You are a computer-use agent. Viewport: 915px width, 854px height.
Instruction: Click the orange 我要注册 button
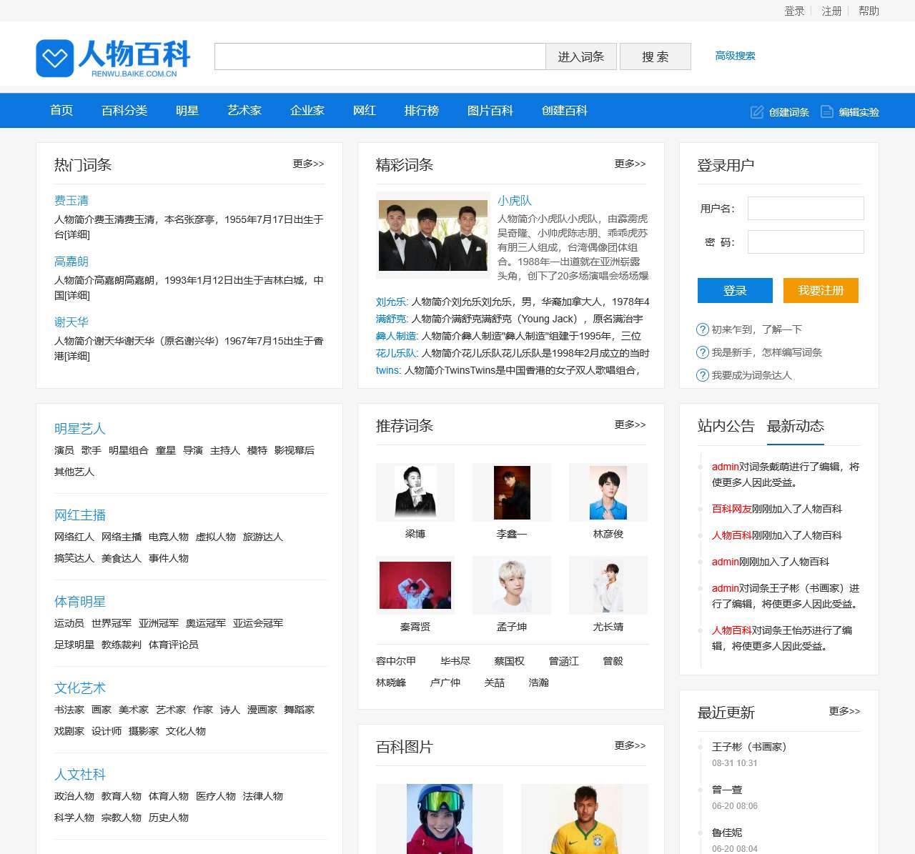tap(821, 290)
